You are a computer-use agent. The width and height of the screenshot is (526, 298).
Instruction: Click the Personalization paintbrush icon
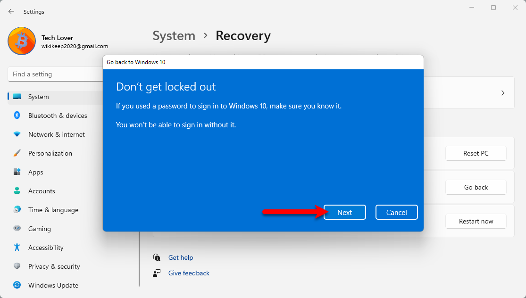(17, 153)
